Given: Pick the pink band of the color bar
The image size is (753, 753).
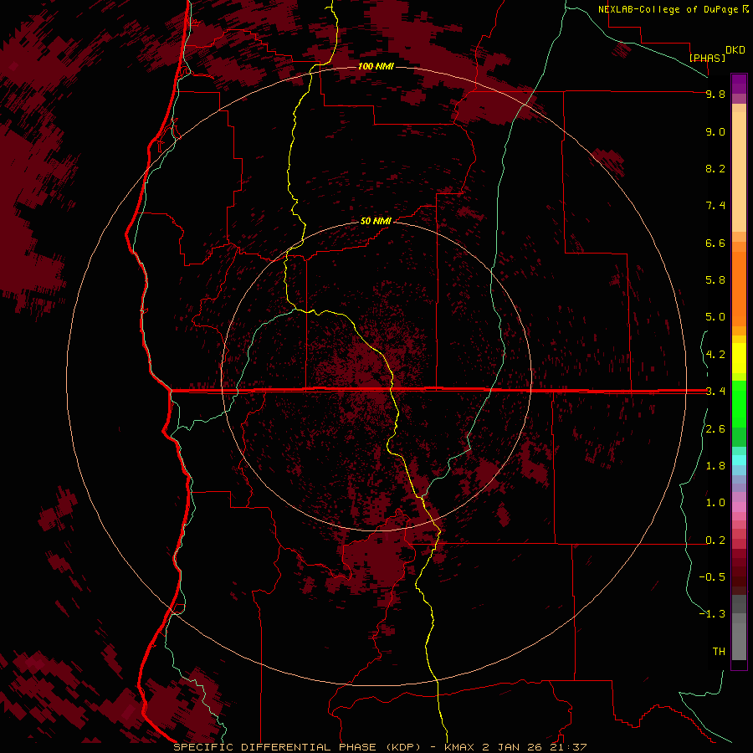Looking at the screenshot, I should coord(739,507).
